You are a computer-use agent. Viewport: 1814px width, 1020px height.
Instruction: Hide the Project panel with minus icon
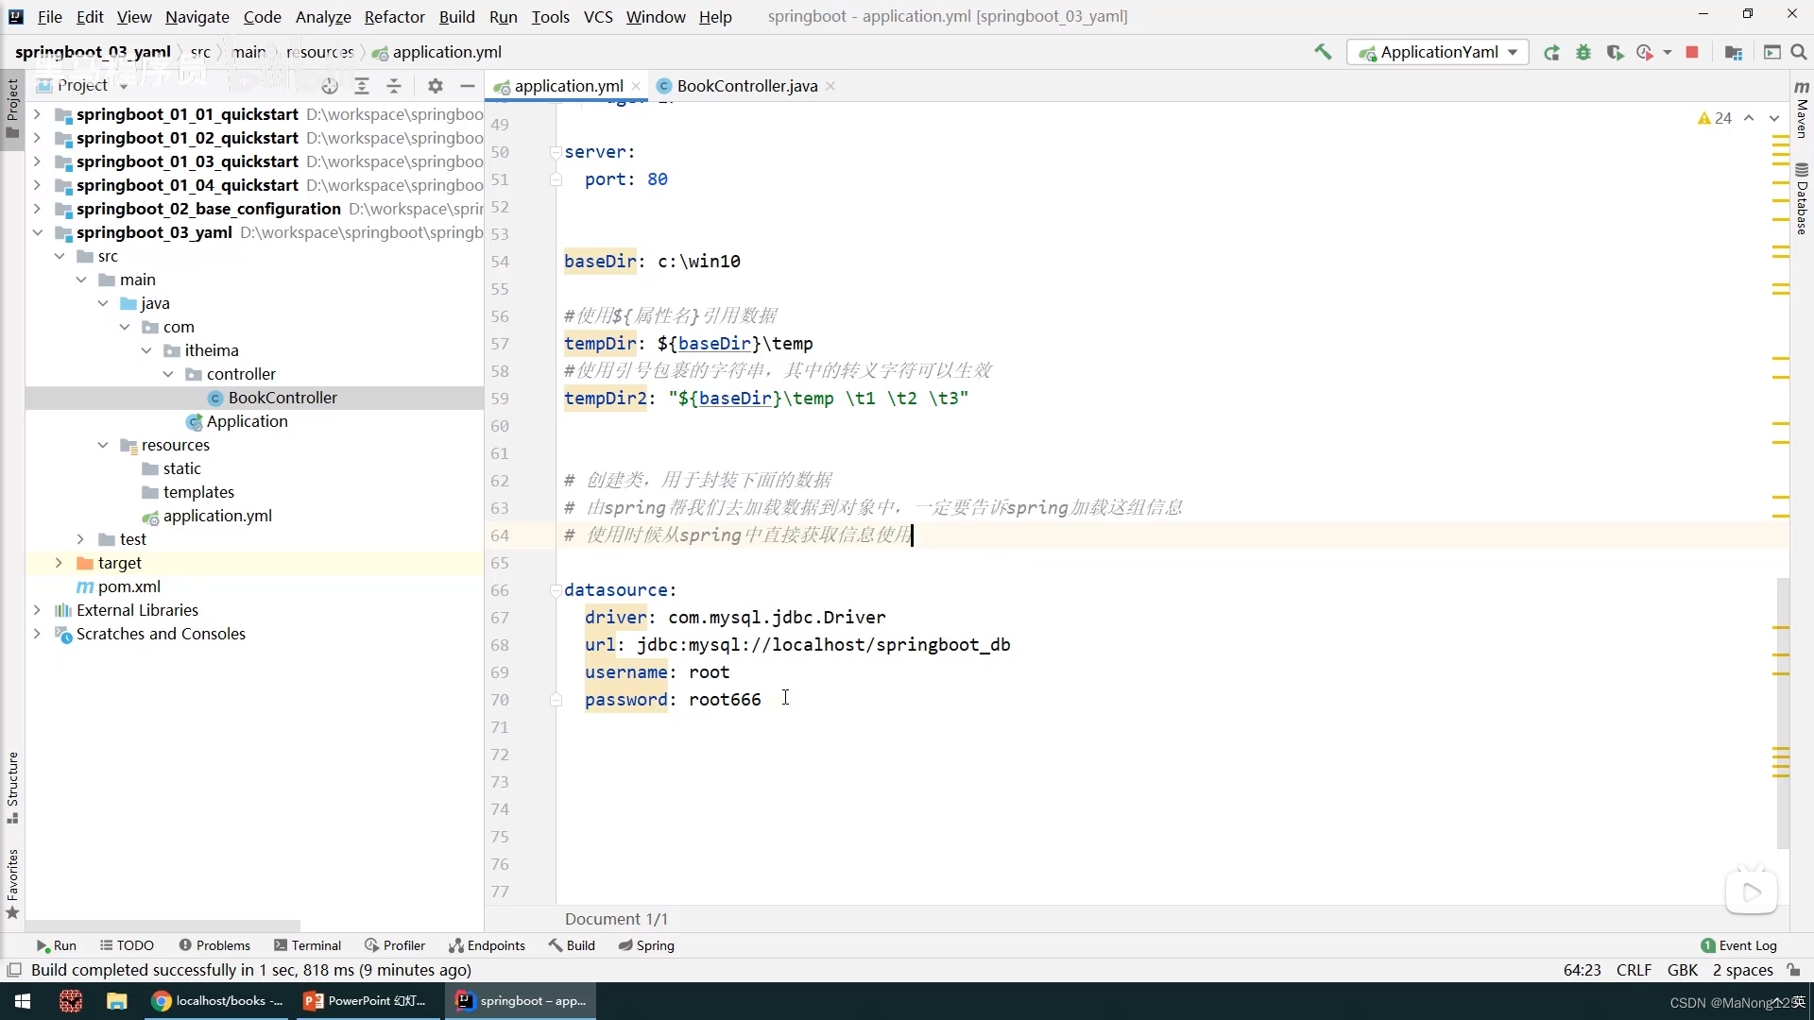(x=467, y=86)
